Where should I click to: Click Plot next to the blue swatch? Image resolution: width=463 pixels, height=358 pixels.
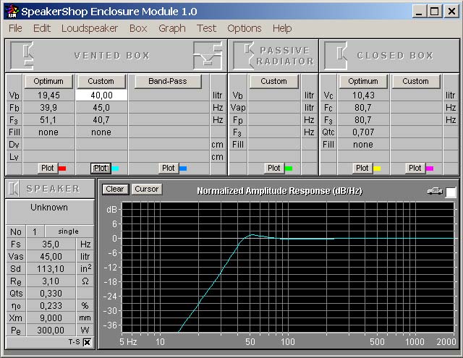[169, 169]
